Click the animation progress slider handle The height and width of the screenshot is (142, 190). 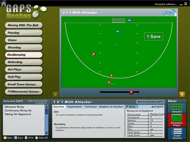[x=131, y=92]
